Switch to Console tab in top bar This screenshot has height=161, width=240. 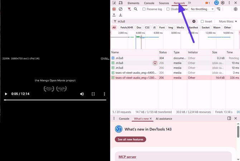tap(149, 3)
